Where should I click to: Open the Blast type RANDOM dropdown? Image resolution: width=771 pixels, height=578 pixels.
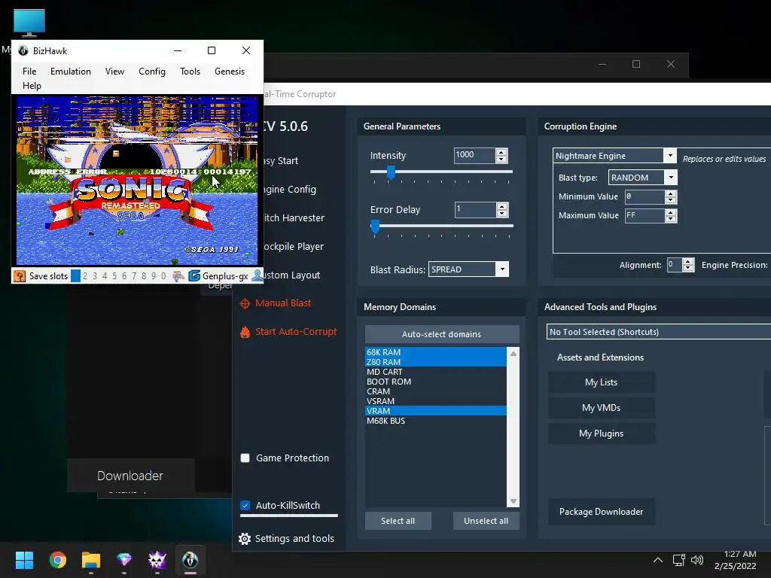pyautogui.click(x=671, y=178)
